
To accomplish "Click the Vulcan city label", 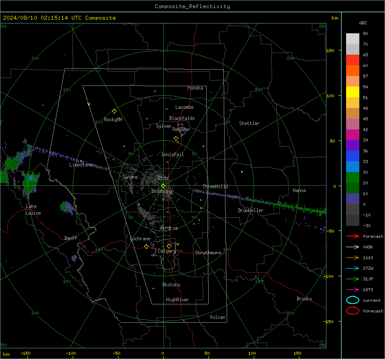I will [217, 317].
